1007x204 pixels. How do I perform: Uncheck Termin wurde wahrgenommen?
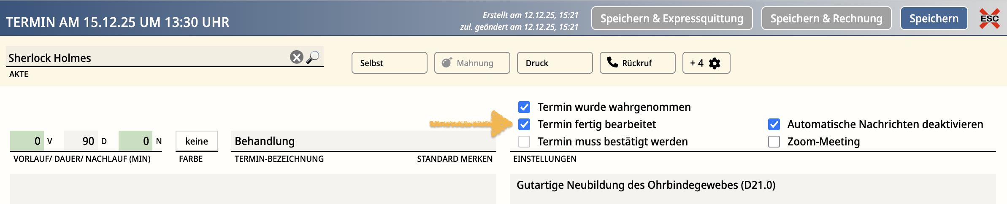524,107
